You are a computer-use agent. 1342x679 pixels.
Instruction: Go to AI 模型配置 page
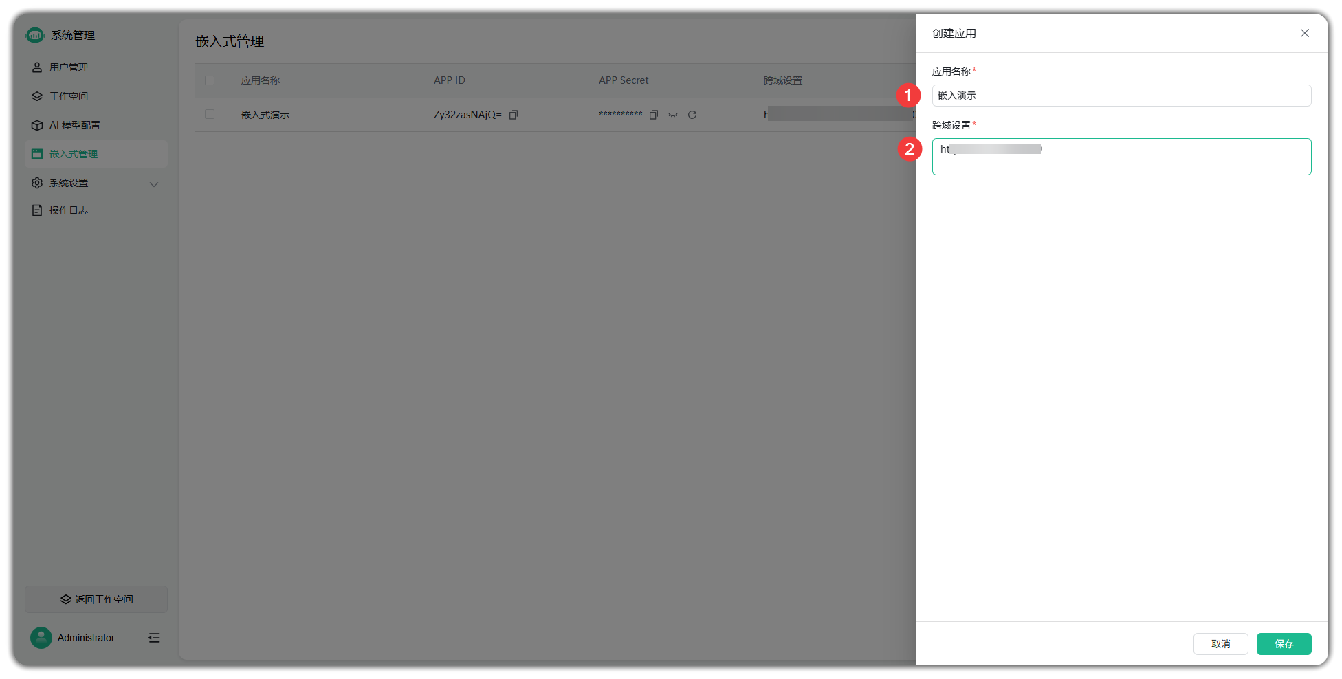pos(74,125)
